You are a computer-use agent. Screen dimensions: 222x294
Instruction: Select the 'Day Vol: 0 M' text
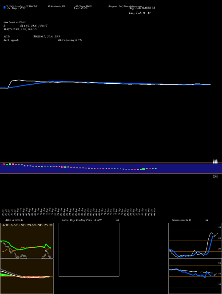click(x=139, y=13)
